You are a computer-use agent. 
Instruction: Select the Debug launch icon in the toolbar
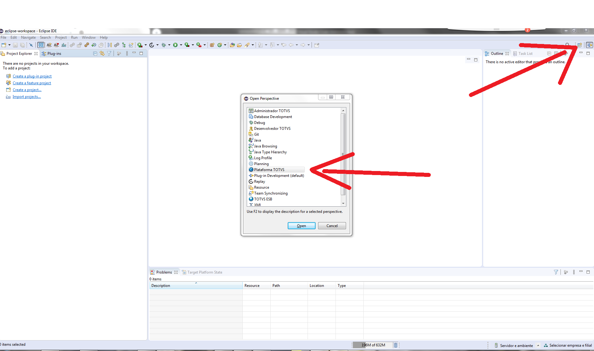point(164,45)
